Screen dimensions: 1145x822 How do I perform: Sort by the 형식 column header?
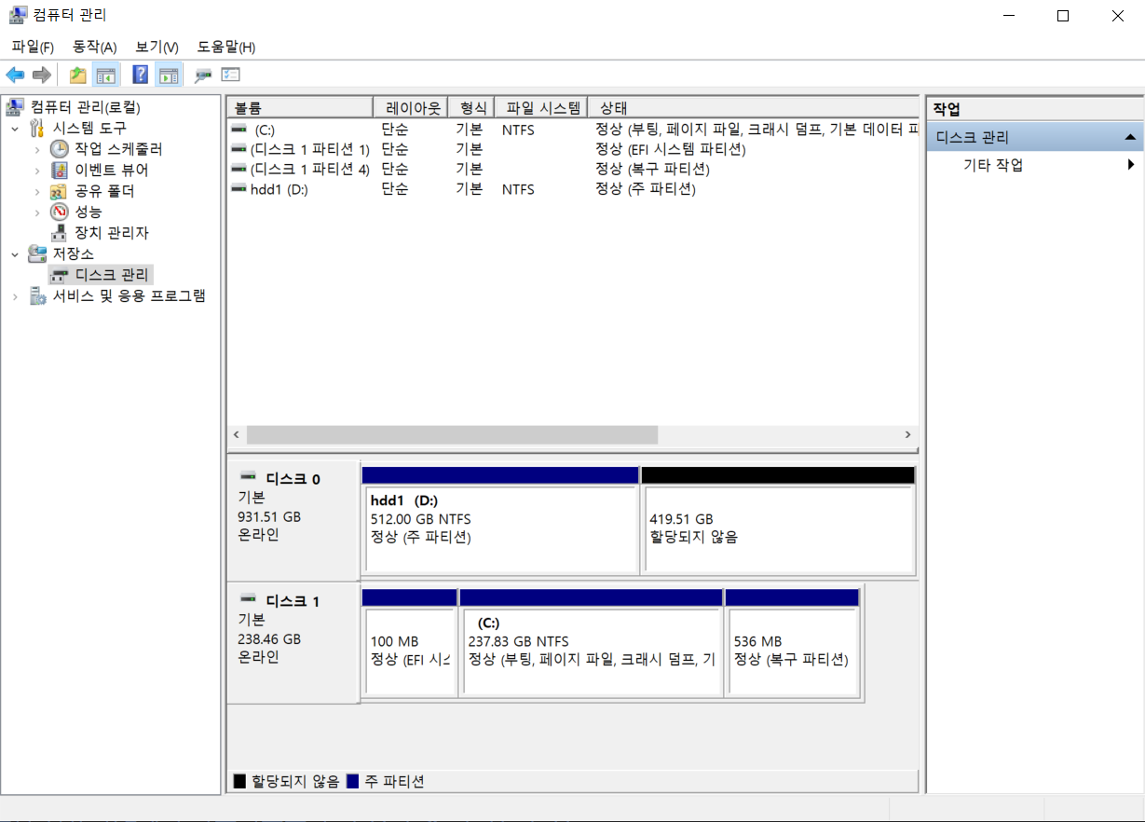pos(470,107)
